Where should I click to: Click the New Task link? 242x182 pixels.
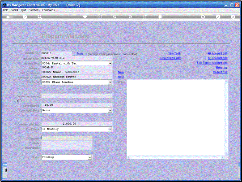point(174,53)
